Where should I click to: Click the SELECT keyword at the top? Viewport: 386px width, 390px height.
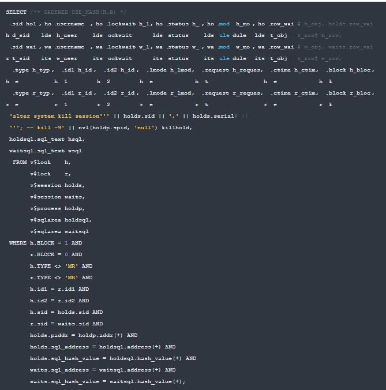[x=15, y=12]
